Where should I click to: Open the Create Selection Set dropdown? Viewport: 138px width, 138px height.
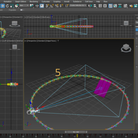pos(78,5)
